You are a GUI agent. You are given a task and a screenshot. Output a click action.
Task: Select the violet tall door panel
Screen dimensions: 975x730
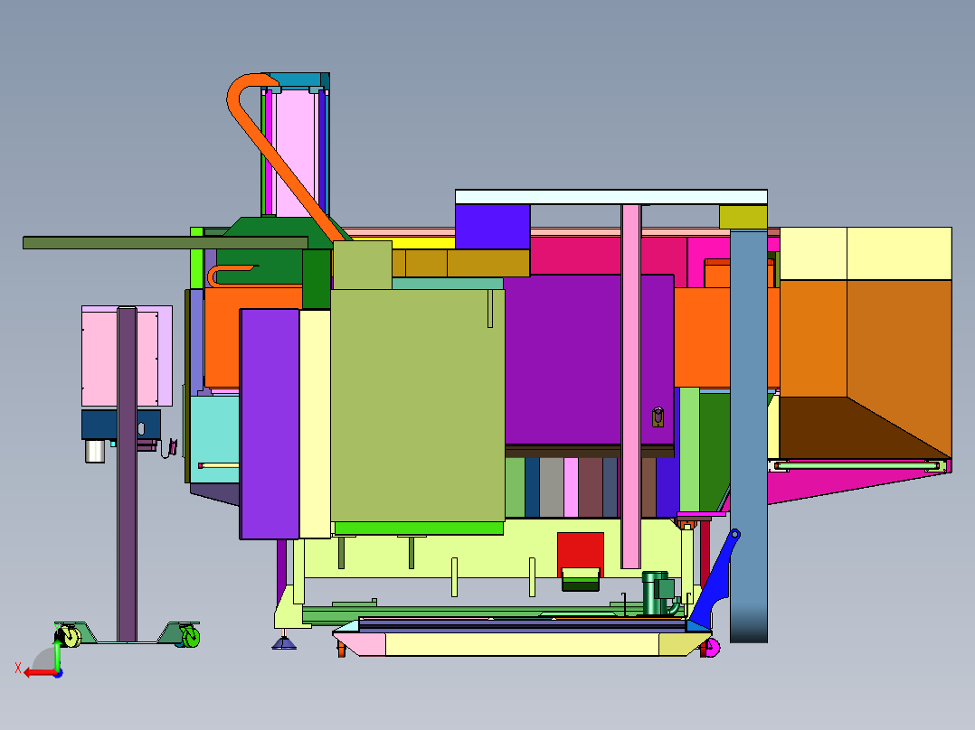[x=270, y=424]
